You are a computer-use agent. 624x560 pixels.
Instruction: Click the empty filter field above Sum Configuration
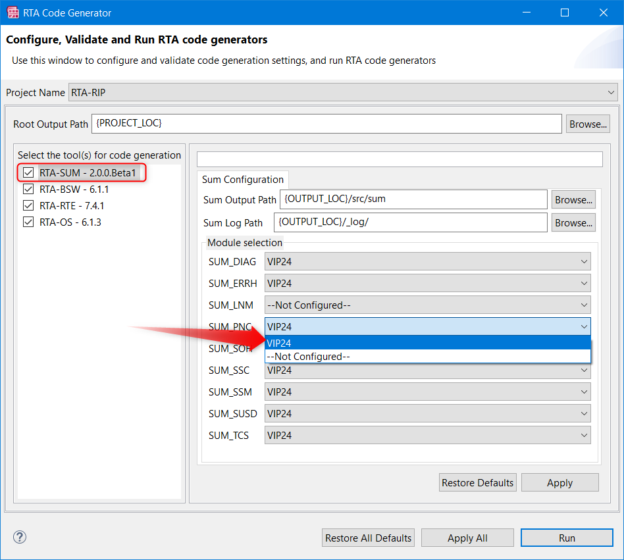(400, 159)
